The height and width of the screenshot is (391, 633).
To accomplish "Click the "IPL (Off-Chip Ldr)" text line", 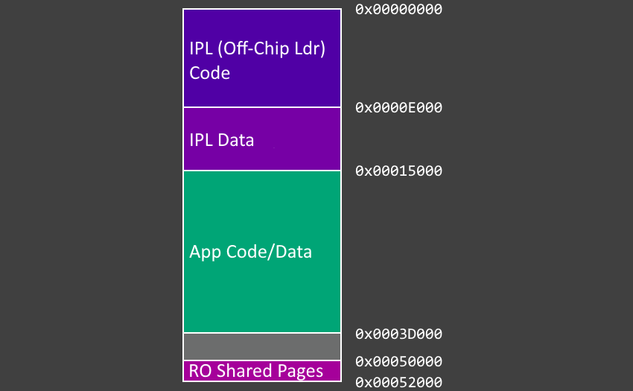I will pos(258,48).
